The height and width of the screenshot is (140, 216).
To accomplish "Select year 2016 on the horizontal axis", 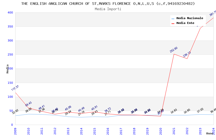I will 108,131.
